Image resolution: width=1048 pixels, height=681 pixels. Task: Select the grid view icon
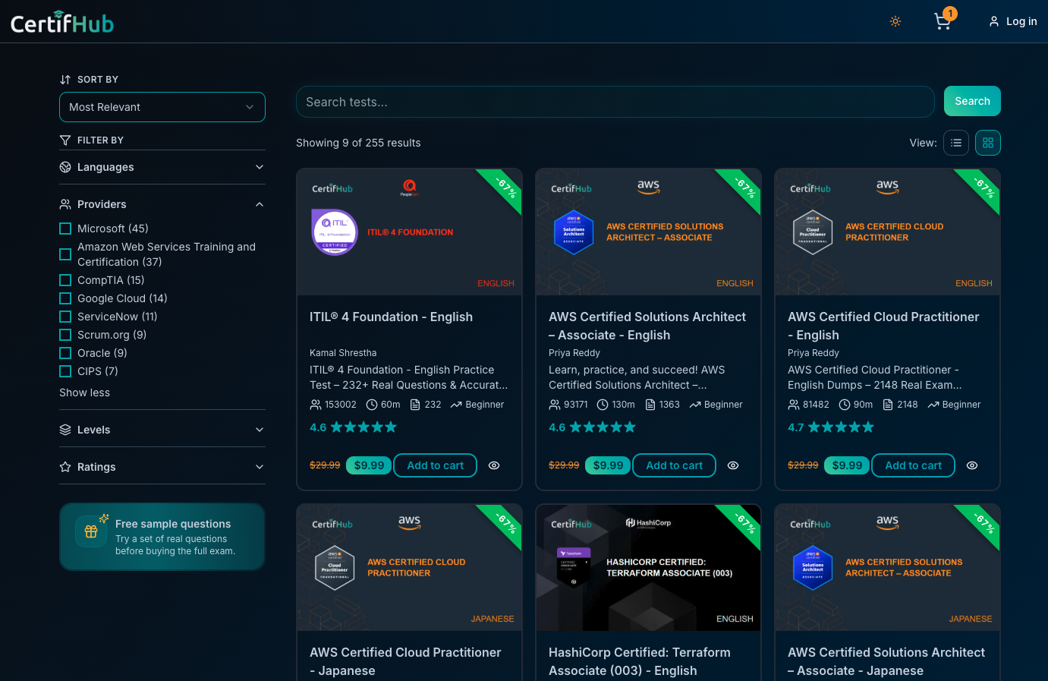pos(987,143)
